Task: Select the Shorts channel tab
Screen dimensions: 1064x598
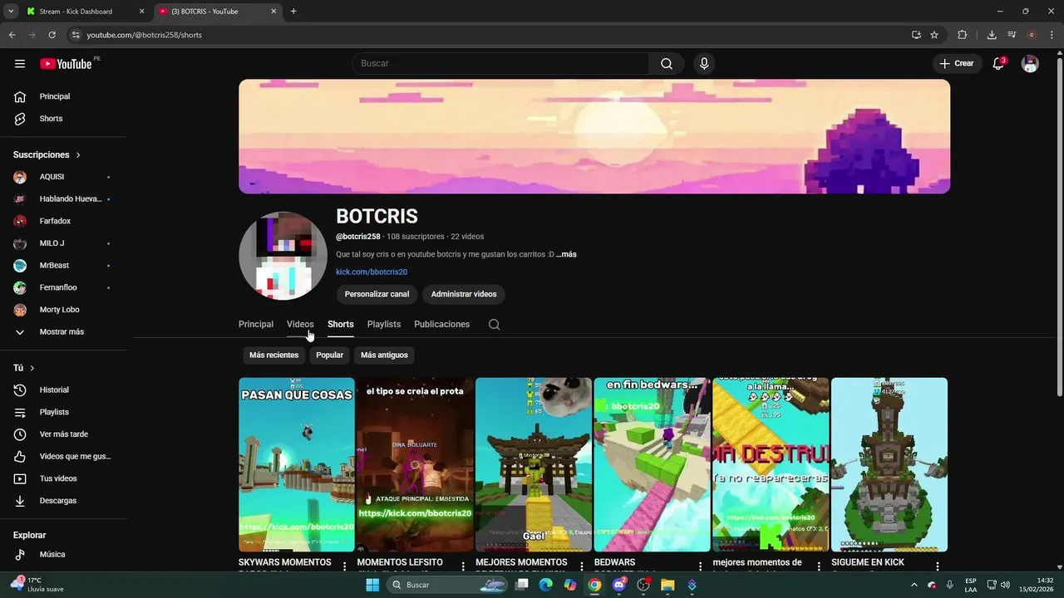Action: point(341,325)
